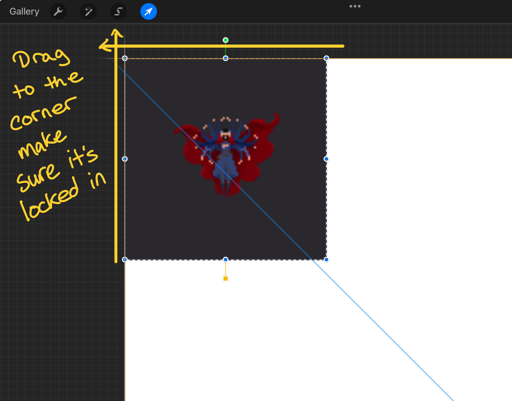
Task: Click the yellow square bounding-box adjust node
Action: (226, 278)
